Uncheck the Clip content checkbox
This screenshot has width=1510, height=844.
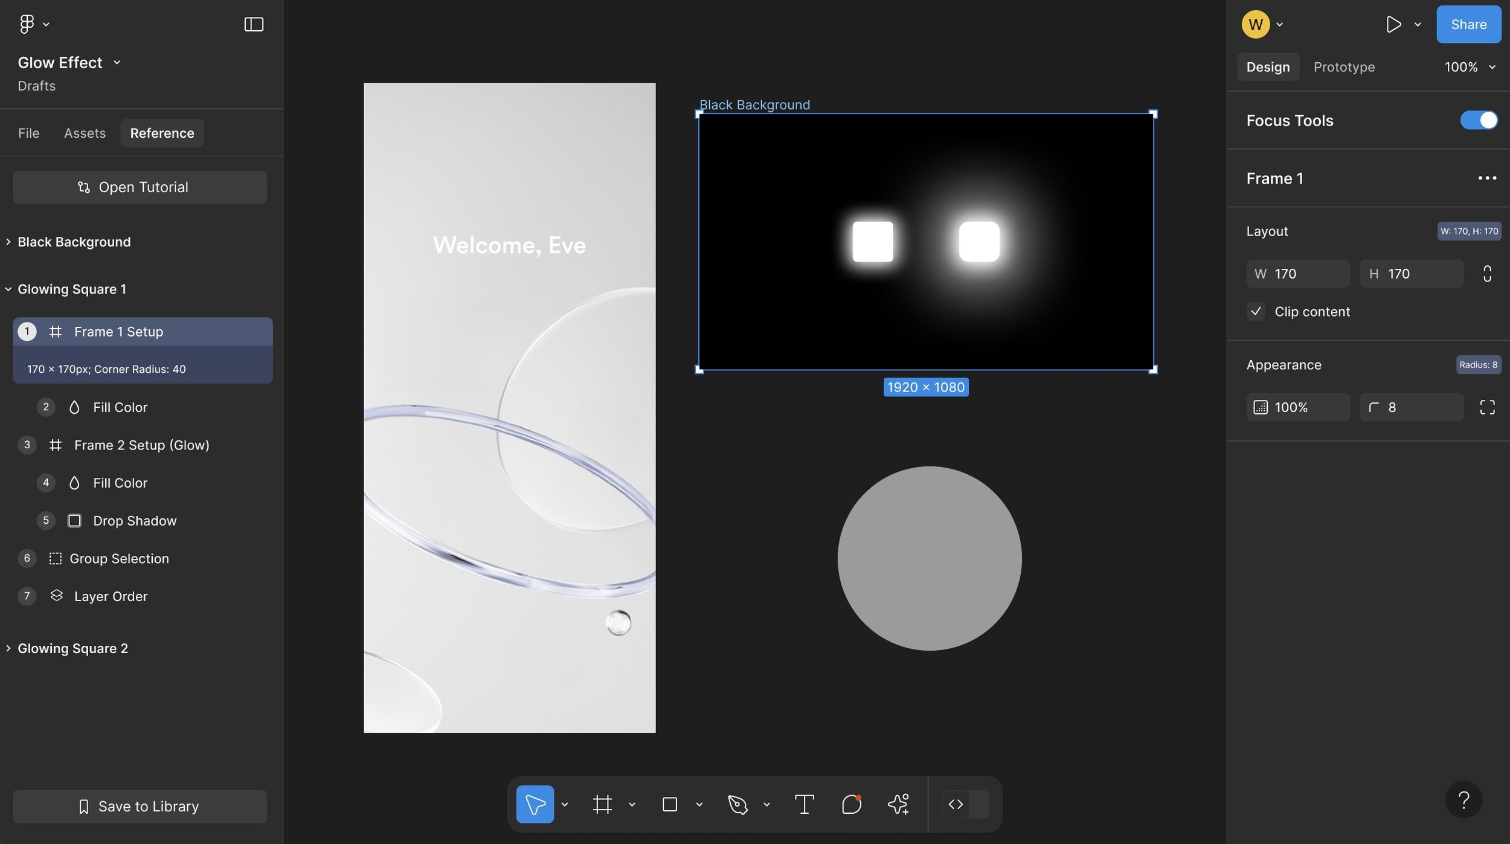[1256, 311]
